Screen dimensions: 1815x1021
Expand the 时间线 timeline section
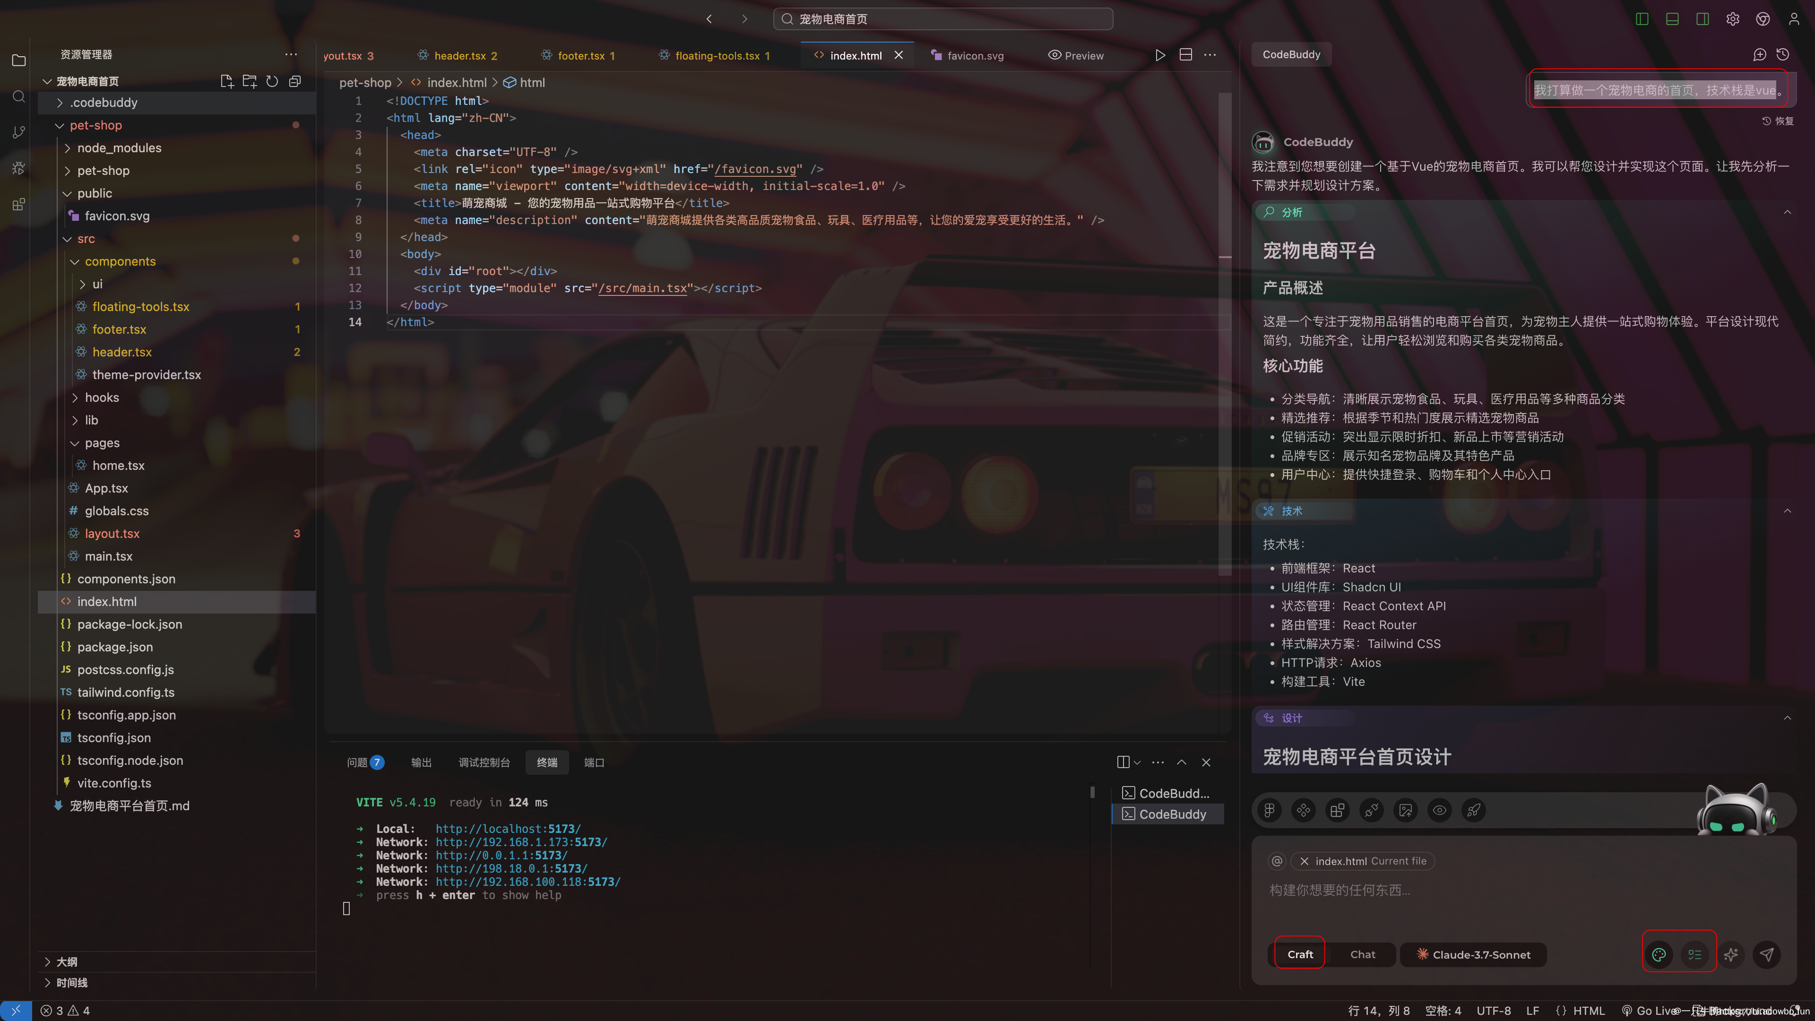point(176,983)
